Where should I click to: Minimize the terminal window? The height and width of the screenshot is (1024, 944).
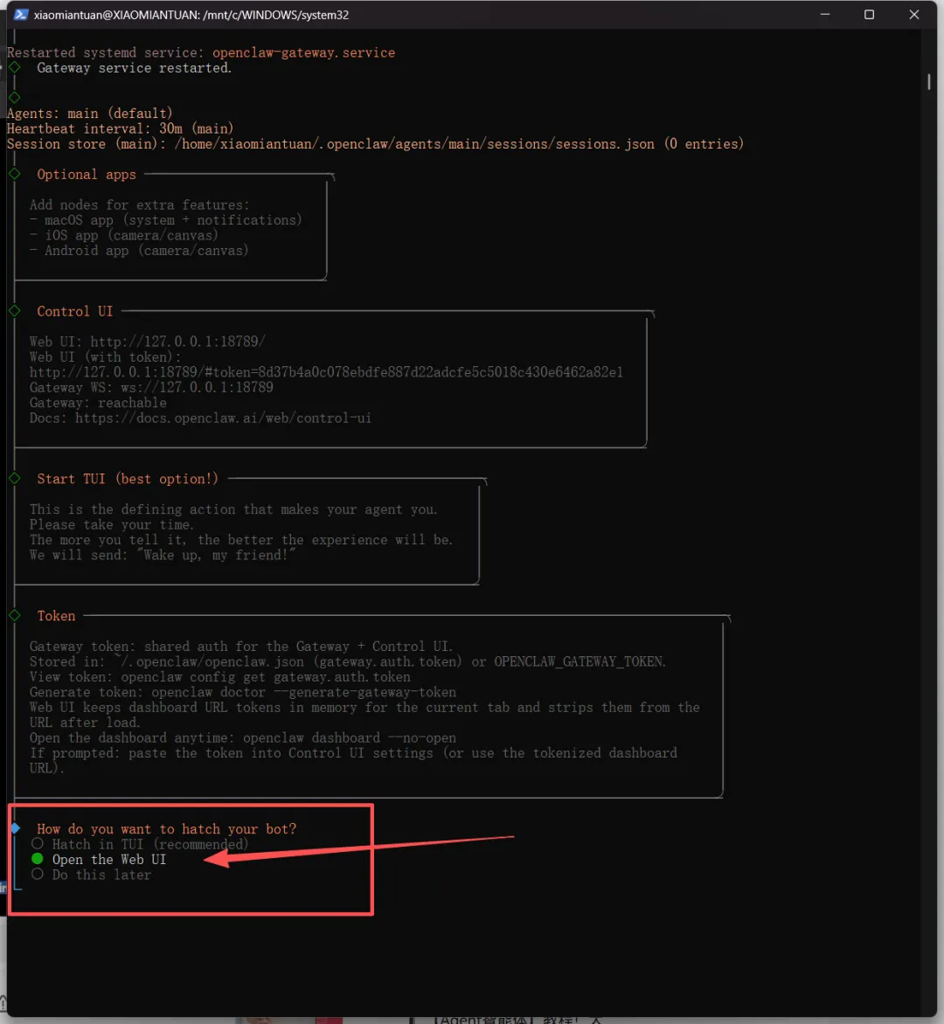[x=825, y=14]
